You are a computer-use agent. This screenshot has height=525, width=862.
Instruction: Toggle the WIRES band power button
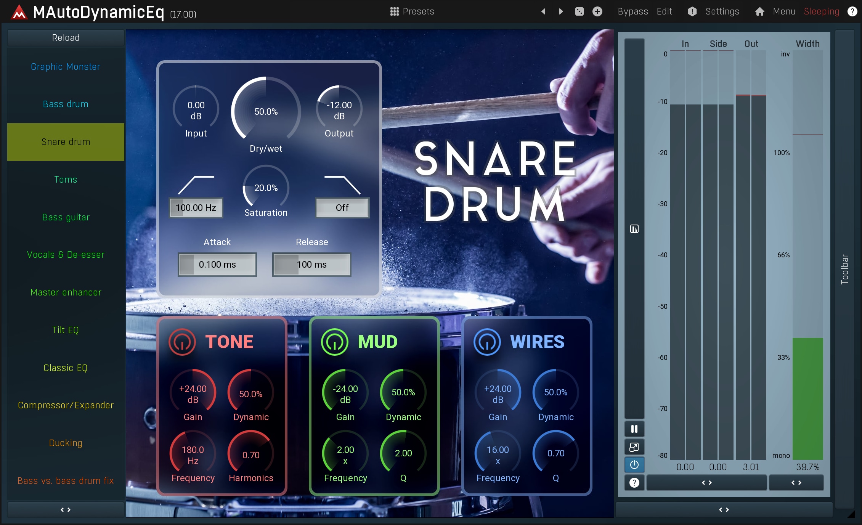(x=487, y=342)
